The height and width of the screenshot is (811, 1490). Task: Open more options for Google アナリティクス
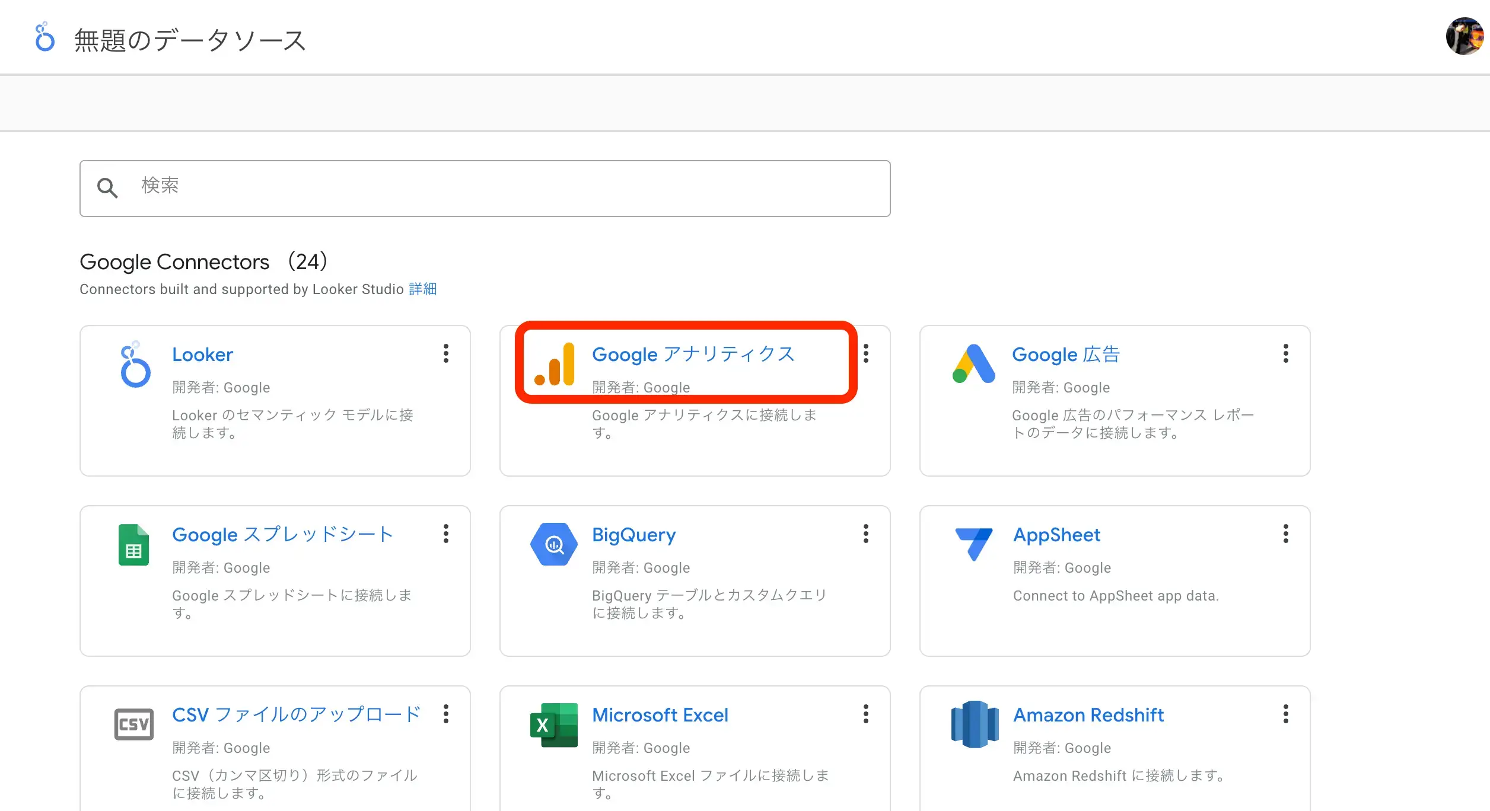pyautogui.click(x=866, y=353)
